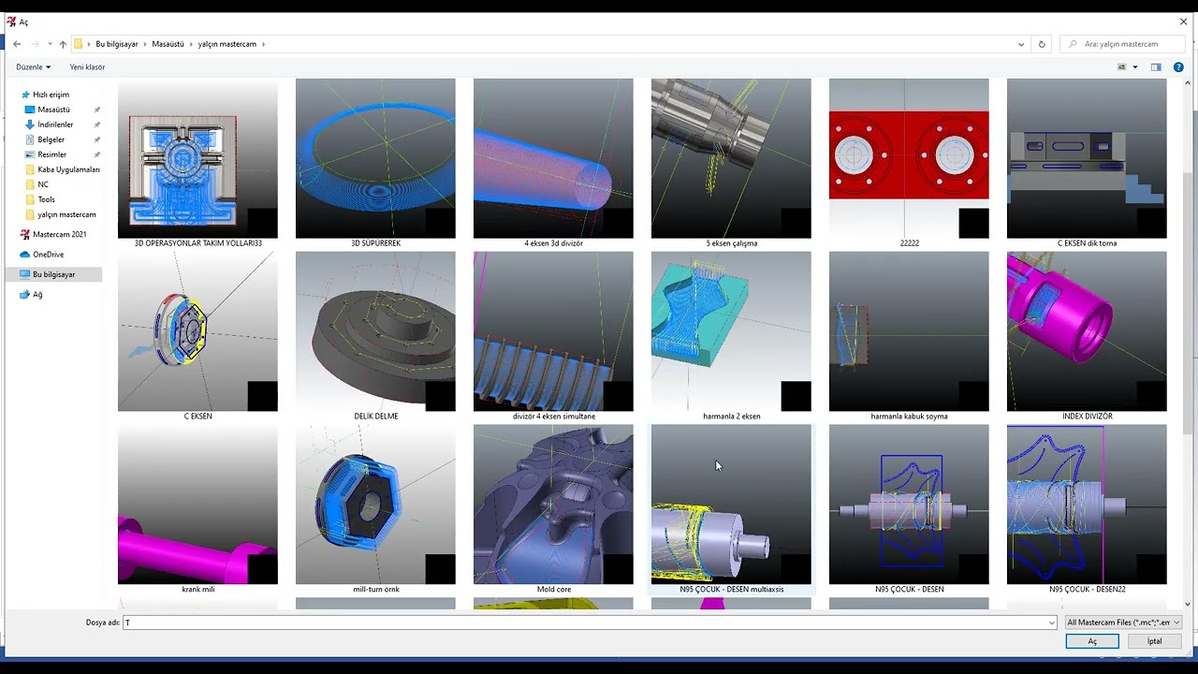Click the Aç button

point(1092,641)
